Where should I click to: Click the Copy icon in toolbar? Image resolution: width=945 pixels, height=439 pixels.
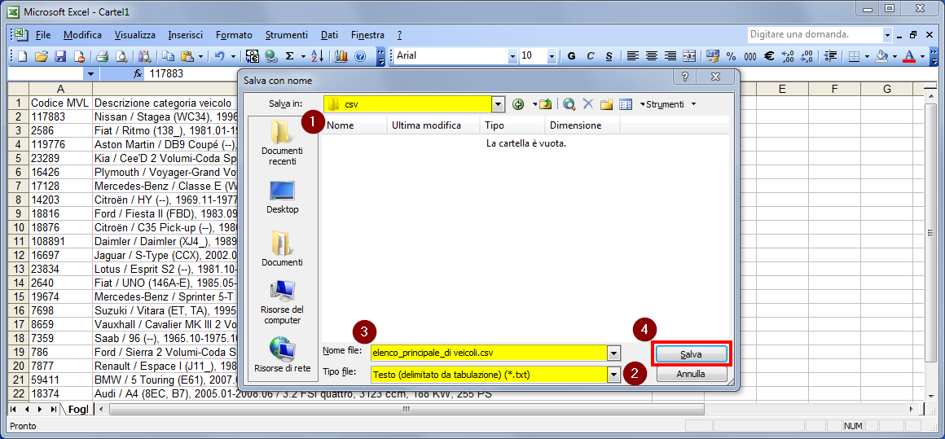pos(168,56)
